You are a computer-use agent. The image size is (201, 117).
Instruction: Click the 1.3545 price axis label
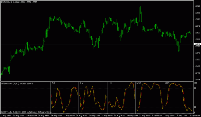(197, 53)
